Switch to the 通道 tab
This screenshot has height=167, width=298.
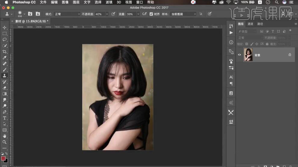[250, 24]
